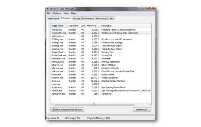Click Show processes from all users button

coord(67,110)
